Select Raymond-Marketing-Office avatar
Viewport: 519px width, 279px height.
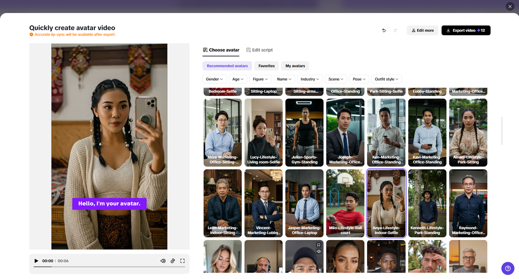(468, 203)
